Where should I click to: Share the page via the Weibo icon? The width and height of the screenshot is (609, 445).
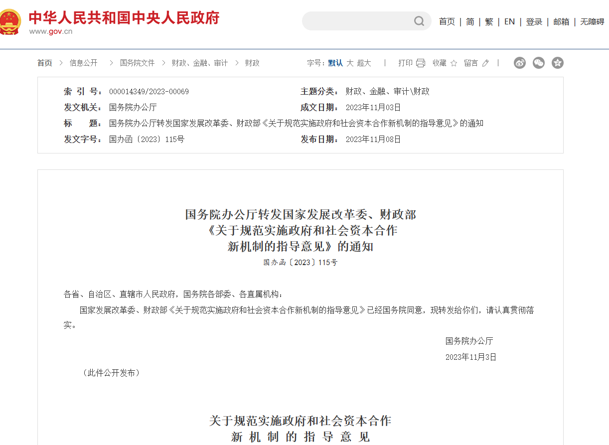[x=520, y=63]
